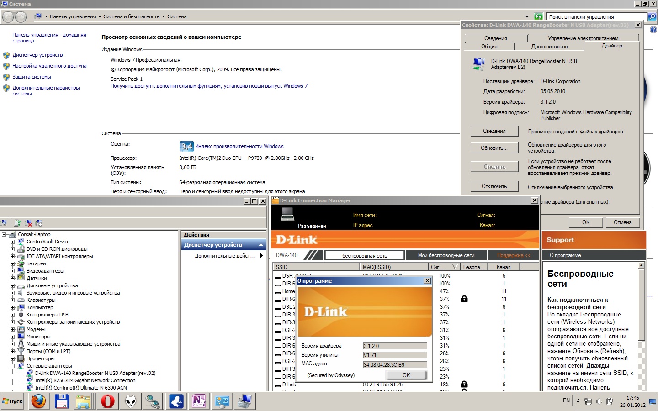Click the update driver toolbar icon
The height and width of the screenshot is (411, 658).
[18, 223]
